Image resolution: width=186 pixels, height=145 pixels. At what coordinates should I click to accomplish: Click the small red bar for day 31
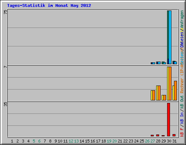coord(174,135)
